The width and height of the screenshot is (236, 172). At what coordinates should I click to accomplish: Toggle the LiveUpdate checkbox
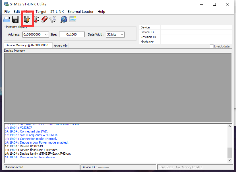212,46
